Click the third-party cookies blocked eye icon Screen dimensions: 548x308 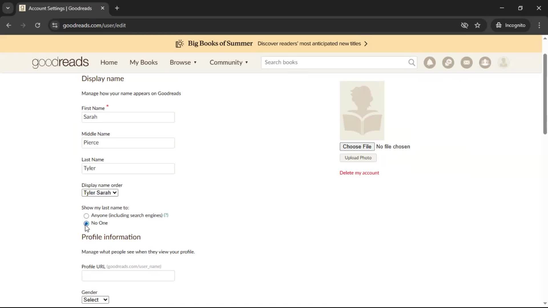pyautogui.click(x=464, y=25)
